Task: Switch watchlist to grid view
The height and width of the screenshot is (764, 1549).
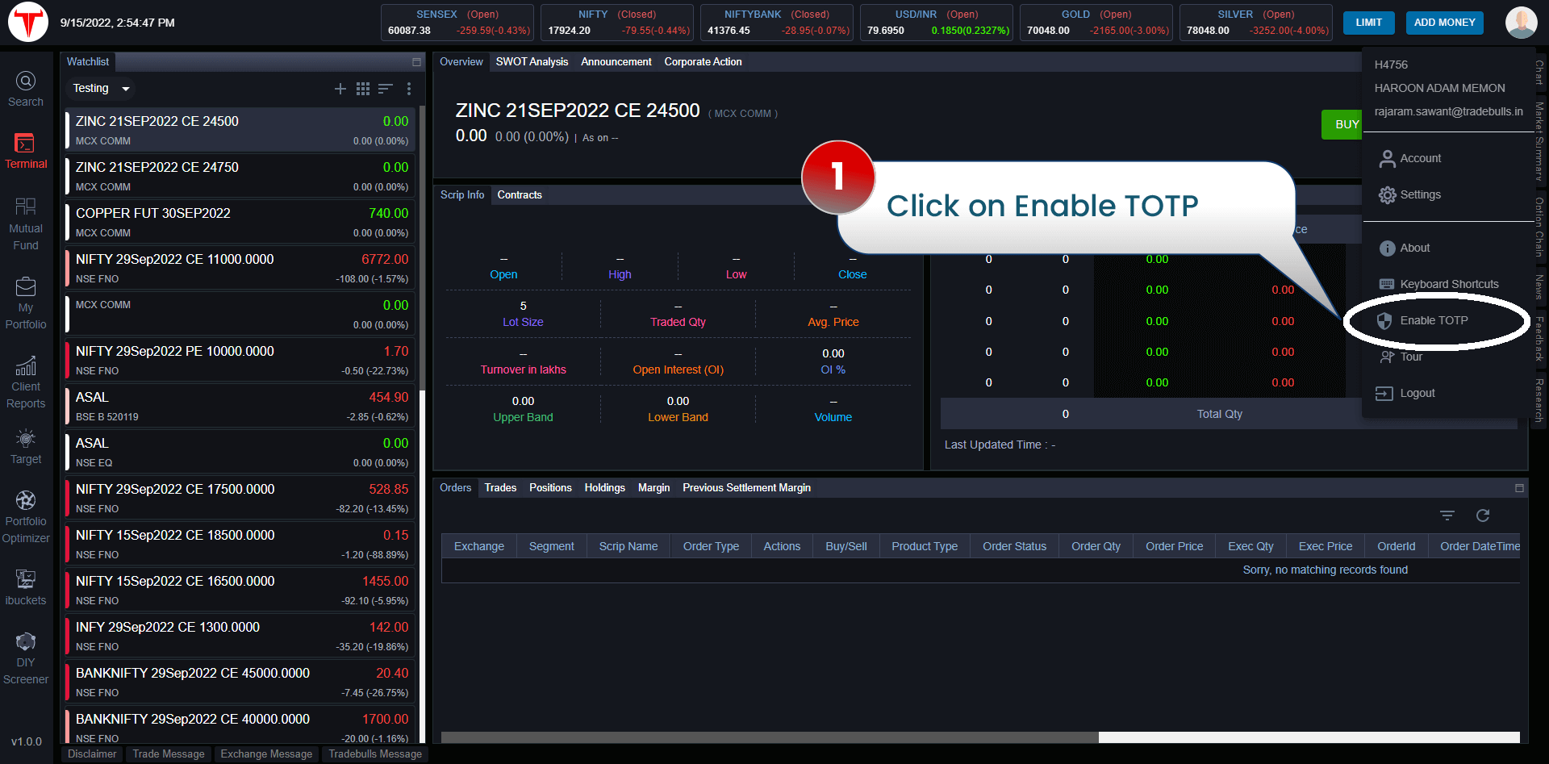Action: click(363, 89)
